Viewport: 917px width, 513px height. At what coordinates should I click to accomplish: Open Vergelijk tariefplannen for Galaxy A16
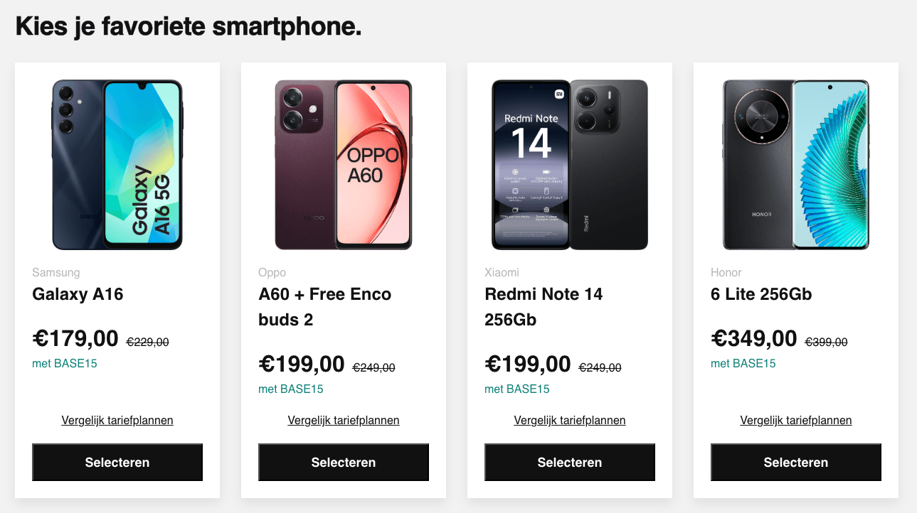coord(117,421)
